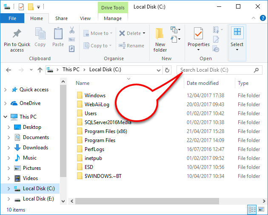Collapse the This PC tree node
The height and width of the screenshot is (215, 268).
[x=5, y=117]
